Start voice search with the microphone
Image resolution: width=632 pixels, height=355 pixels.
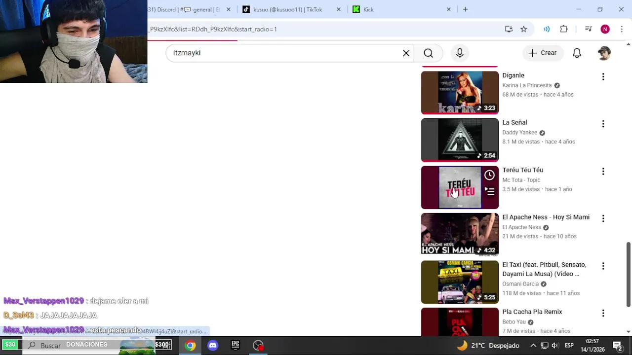click(x=460, y=53)
